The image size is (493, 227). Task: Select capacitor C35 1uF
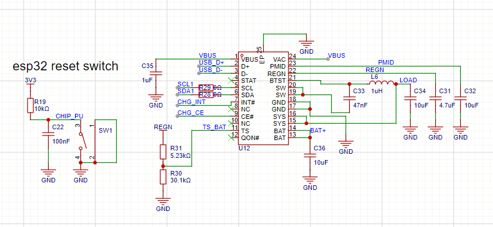[x=155, y=73]
